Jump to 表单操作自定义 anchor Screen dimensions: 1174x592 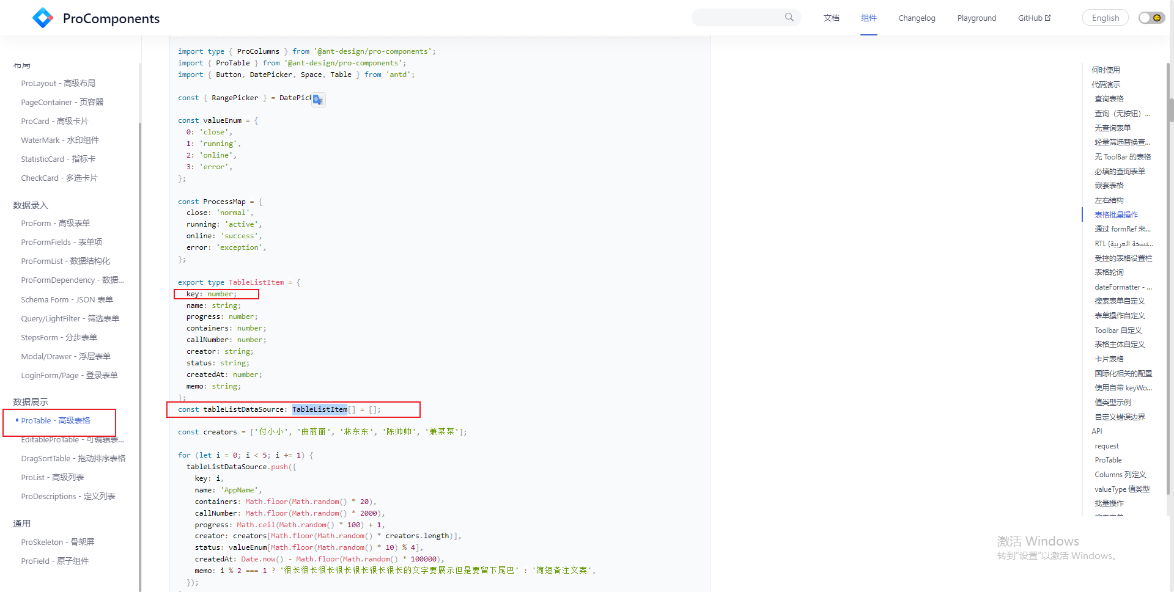coord(1120,316)
